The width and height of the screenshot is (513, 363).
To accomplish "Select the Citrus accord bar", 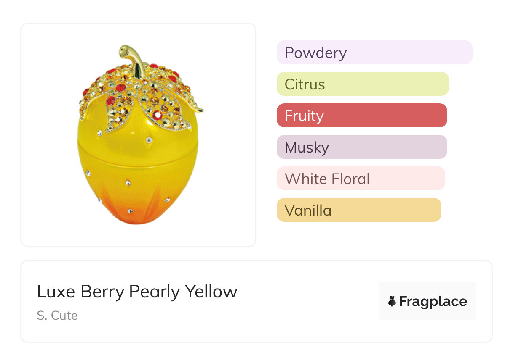I will coord(362,84).
